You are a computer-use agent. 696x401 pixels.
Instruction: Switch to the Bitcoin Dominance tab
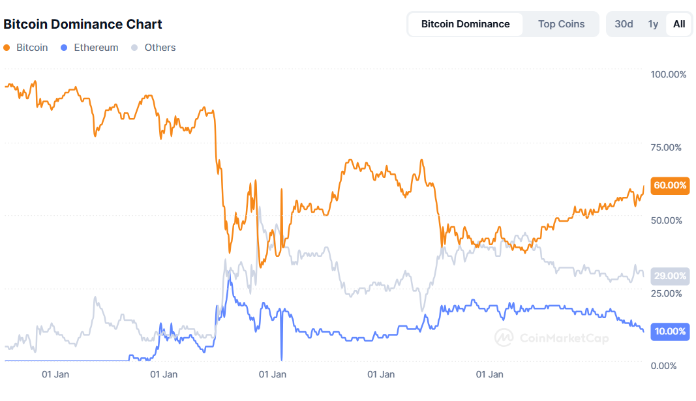465,24
